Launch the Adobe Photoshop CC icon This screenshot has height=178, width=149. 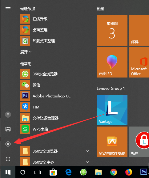pyautogui.click(x=25, y=96)
